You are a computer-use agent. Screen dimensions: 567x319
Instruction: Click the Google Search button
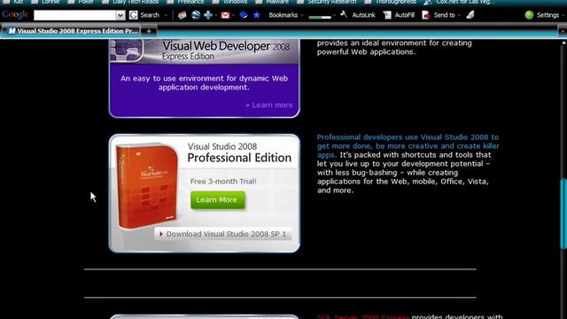145,15
